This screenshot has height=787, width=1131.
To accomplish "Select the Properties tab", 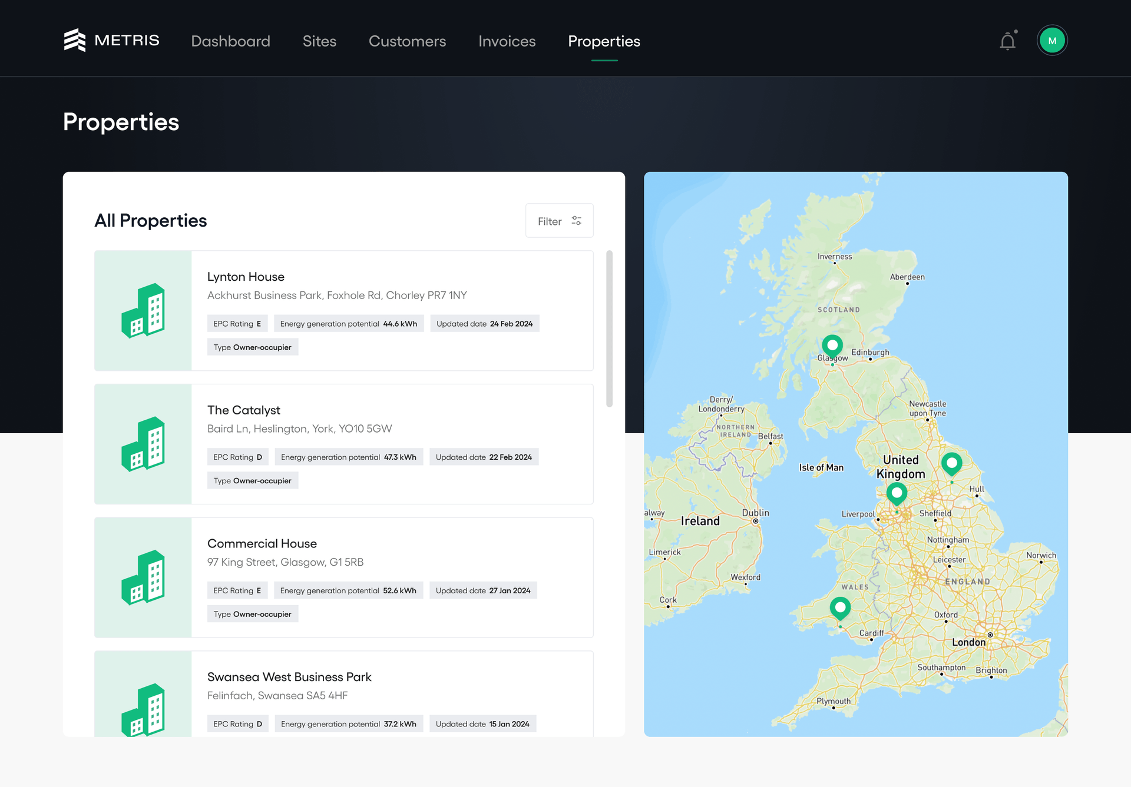I will click(604, 41).
